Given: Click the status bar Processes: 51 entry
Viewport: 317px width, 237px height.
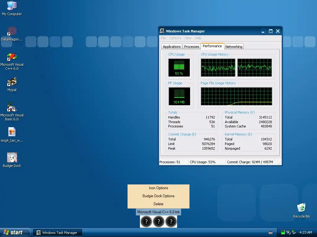Looking at the screenshot, I should tap(174, 162).
